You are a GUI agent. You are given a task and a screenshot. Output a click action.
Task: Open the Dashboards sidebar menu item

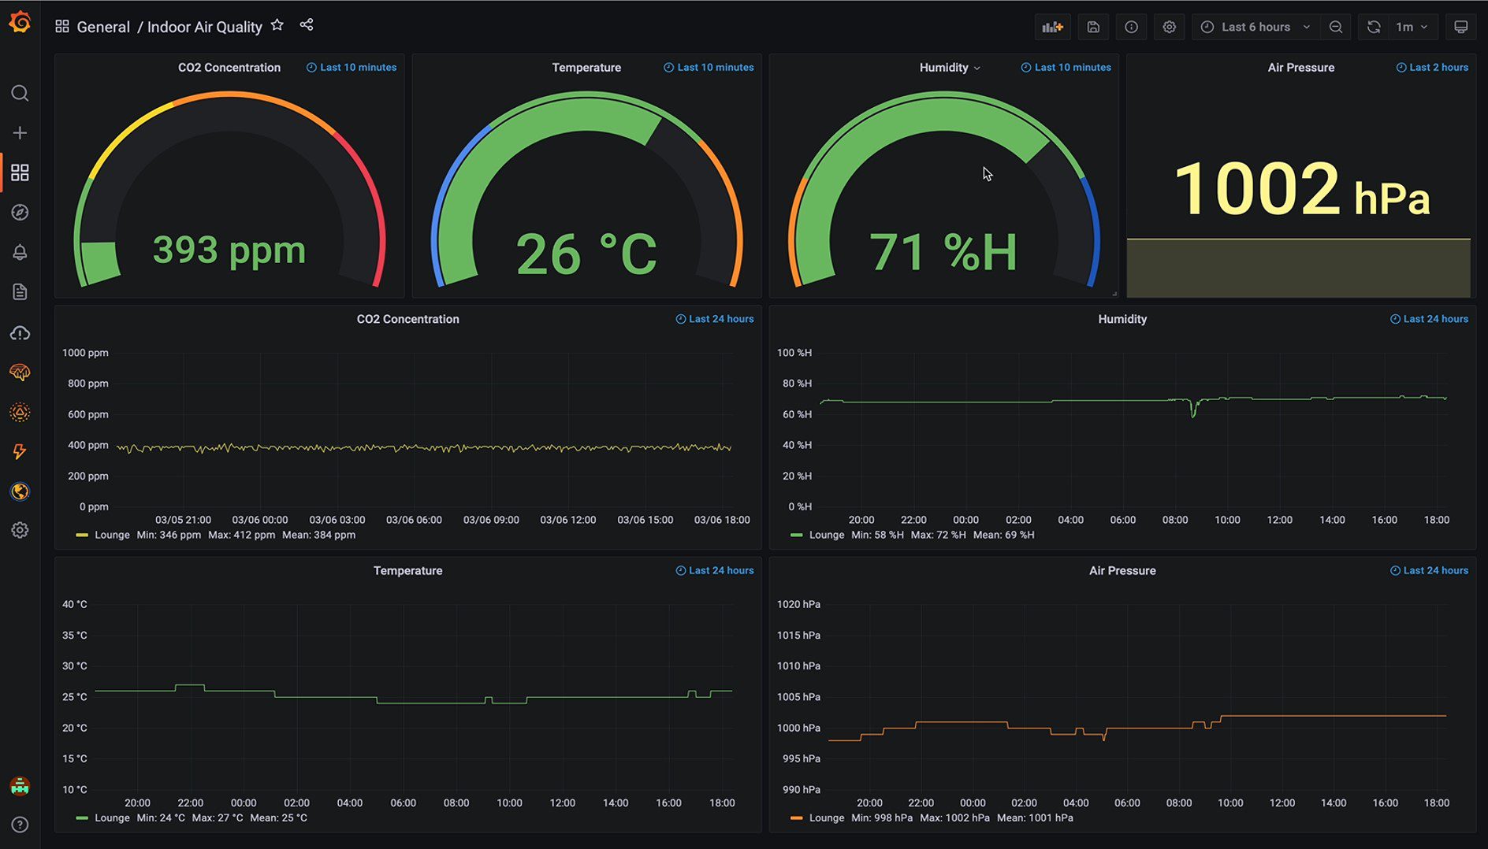20,172
